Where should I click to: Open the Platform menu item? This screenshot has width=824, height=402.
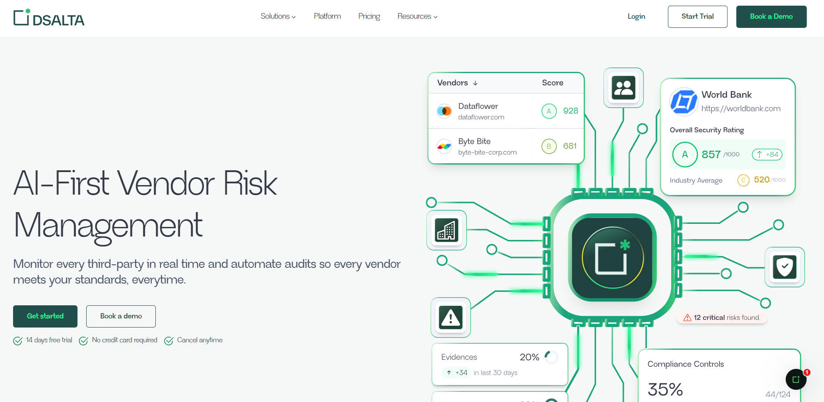327,17
